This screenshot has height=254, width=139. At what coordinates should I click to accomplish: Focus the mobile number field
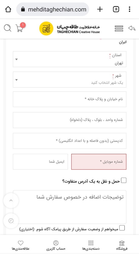point(99,162)
